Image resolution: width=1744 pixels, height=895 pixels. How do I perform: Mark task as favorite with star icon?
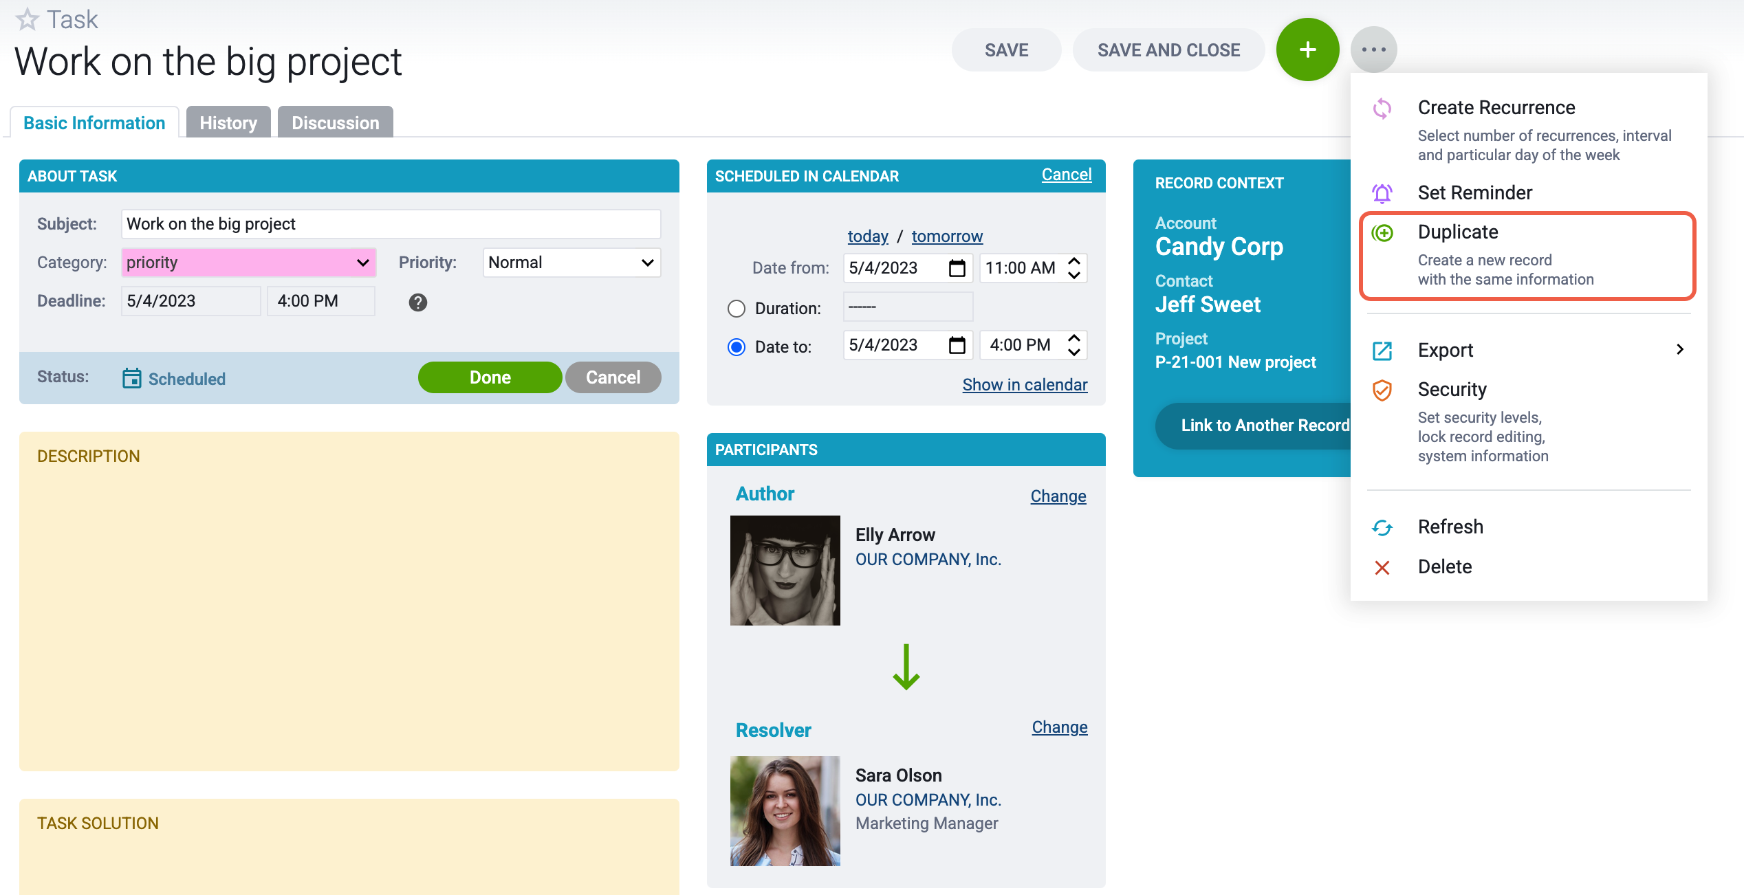(x=27, y=19)
